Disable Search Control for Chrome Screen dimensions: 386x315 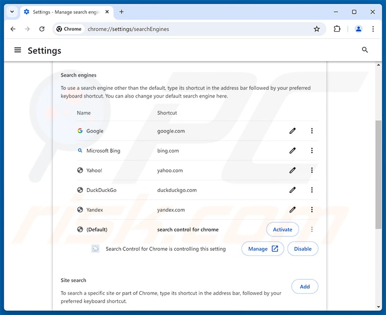click(303, 249)
